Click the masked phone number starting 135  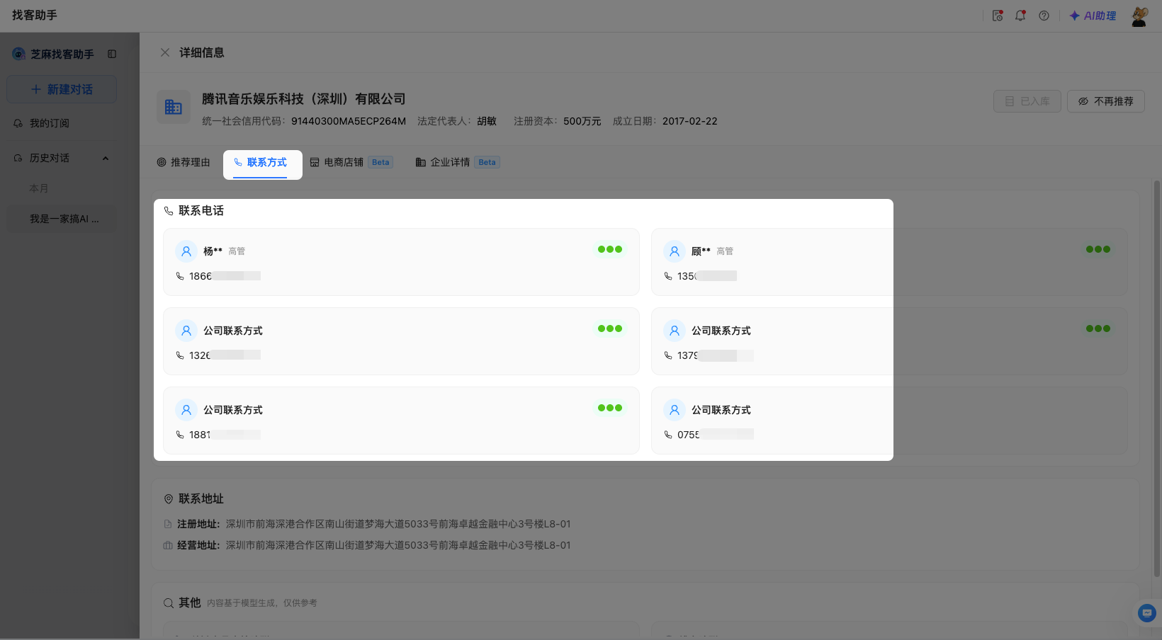tap(707, 276)
